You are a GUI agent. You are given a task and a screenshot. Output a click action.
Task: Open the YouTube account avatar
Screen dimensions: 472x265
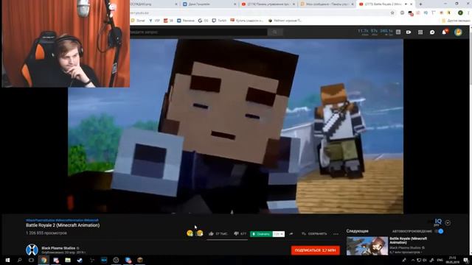(458, 32)
